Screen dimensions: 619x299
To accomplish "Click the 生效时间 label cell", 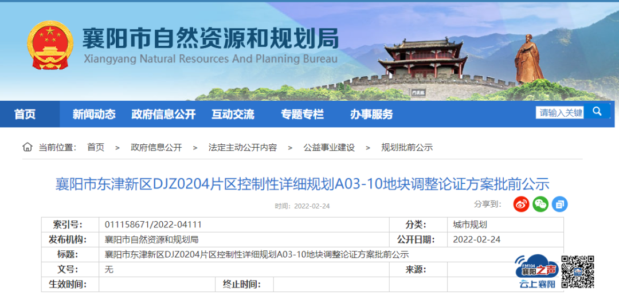I will point(70,285).
